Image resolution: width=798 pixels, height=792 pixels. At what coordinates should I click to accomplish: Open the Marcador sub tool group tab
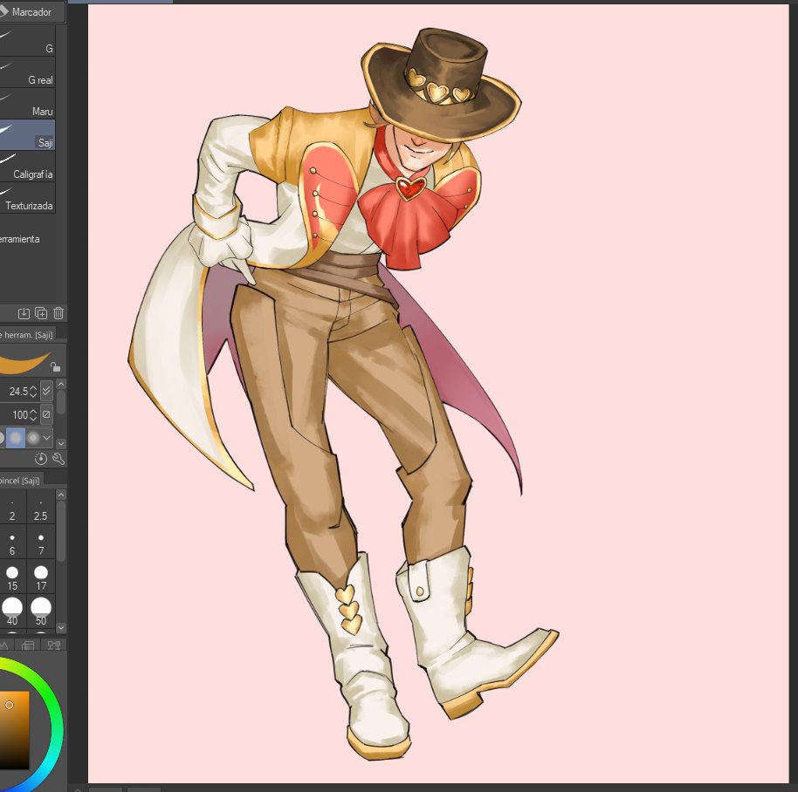[x=31, y=11]
